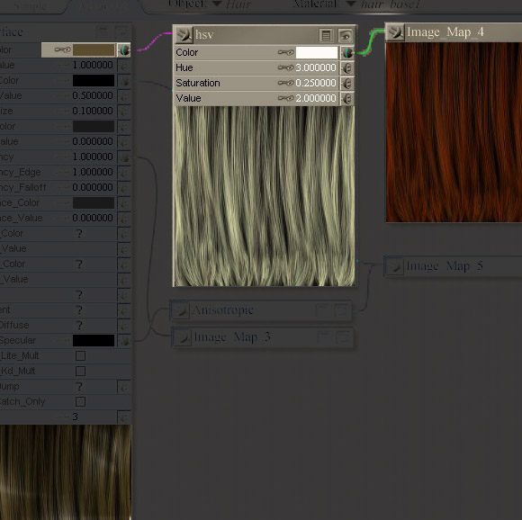Viewport: 522px width, 520px height.
Task: Enable the Lite_Mult checkbox
Action: coord(80,356)
